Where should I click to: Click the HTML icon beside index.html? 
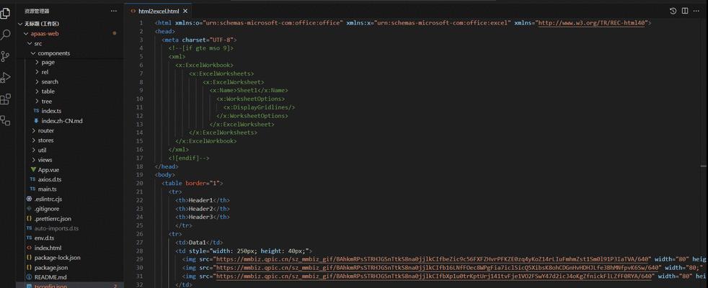pyautogui.click(x=29, y=248)
